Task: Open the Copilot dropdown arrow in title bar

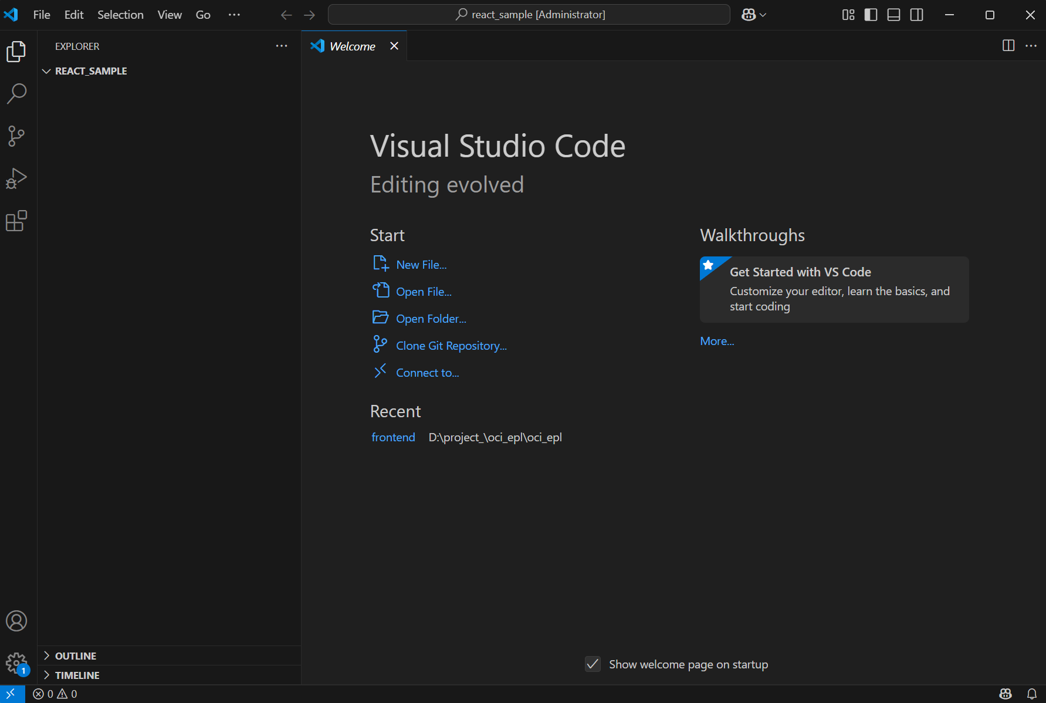Action: click(x=763, y=15)
